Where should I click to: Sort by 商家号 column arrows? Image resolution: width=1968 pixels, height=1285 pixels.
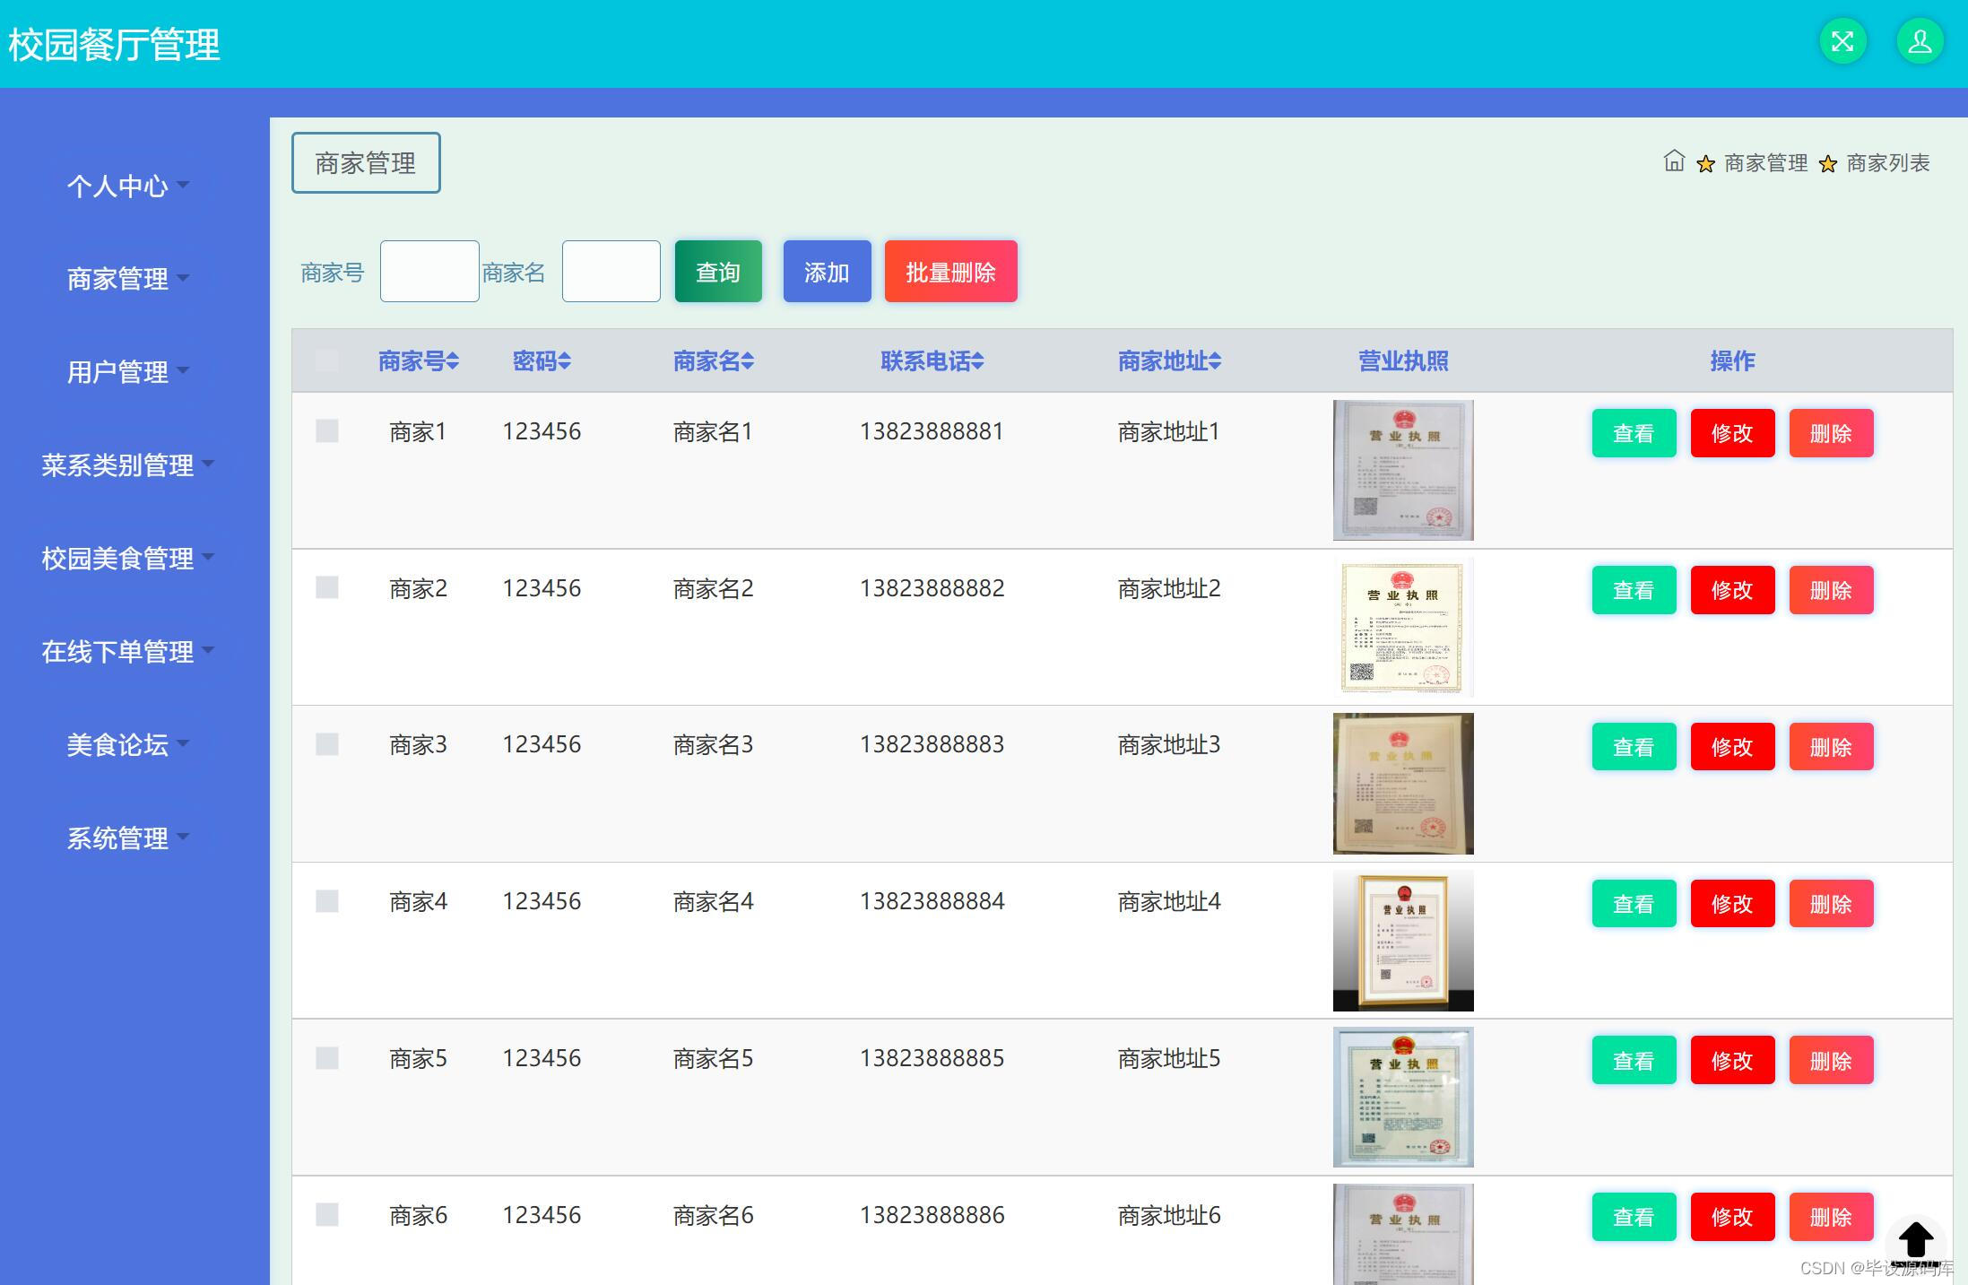(x=453, y=361)
